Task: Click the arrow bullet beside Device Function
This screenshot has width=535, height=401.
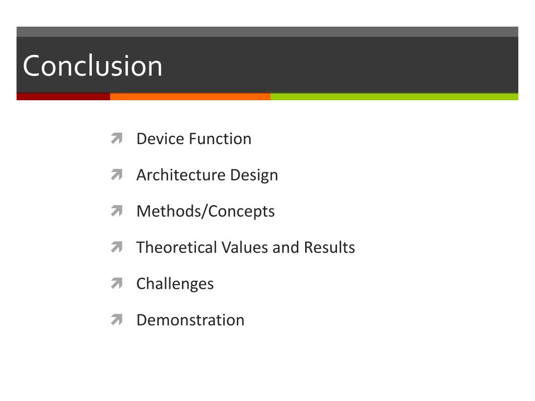Action: coord(117,138)
